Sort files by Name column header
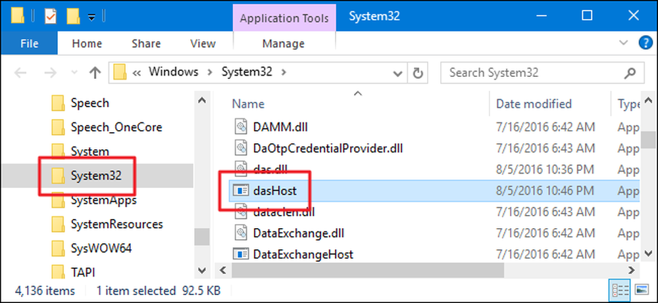The width and height of the screenshot is (658, 303). [x=249, y=103]
